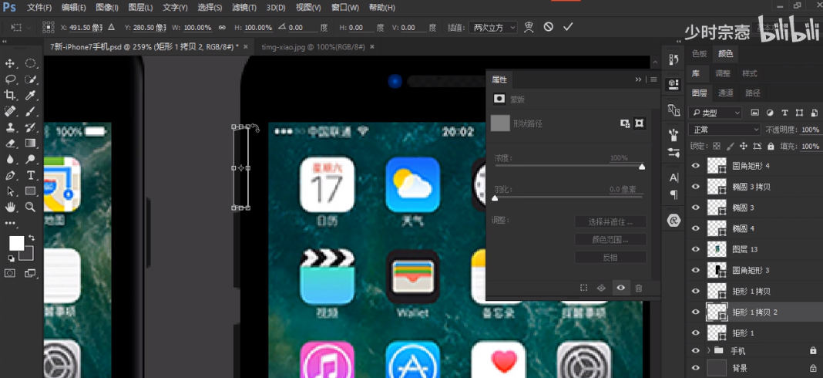Viewport: 823px width, 378px height.
Task: Select the Dodge tool
Action: (x=31, y=159)
